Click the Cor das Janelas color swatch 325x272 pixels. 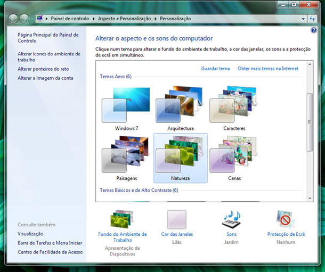(176, 220)
